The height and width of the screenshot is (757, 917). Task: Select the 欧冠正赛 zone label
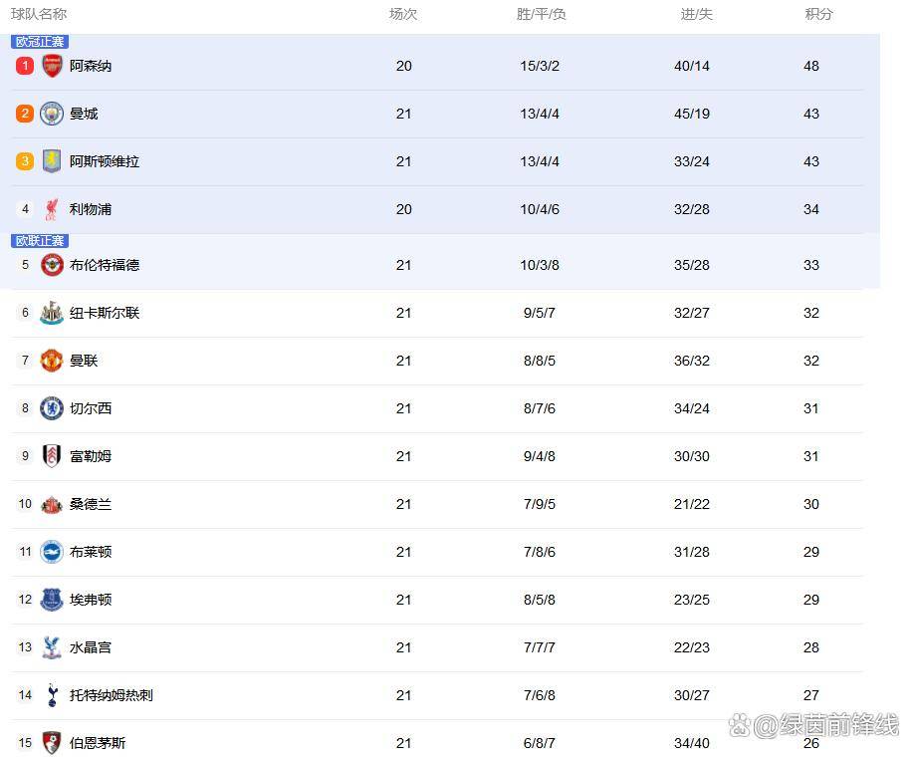pos(40,42)
